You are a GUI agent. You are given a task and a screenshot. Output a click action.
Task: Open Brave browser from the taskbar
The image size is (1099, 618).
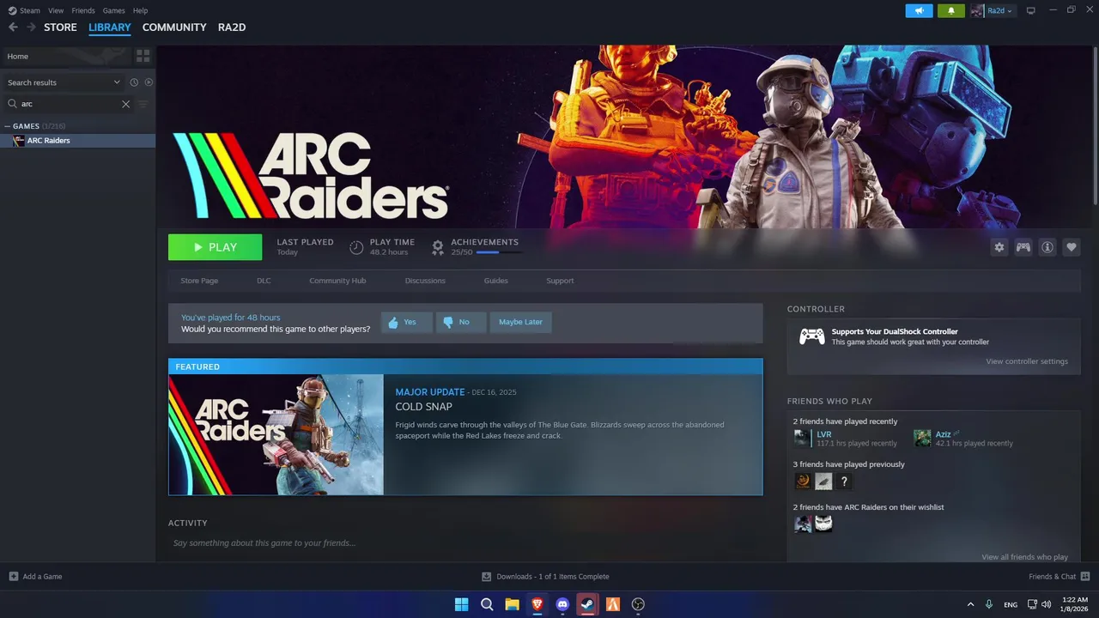[x=537, y=604]
